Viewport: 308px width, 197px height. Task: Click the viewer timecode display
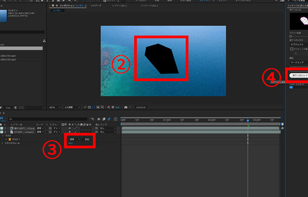click(x=141, y=107)
